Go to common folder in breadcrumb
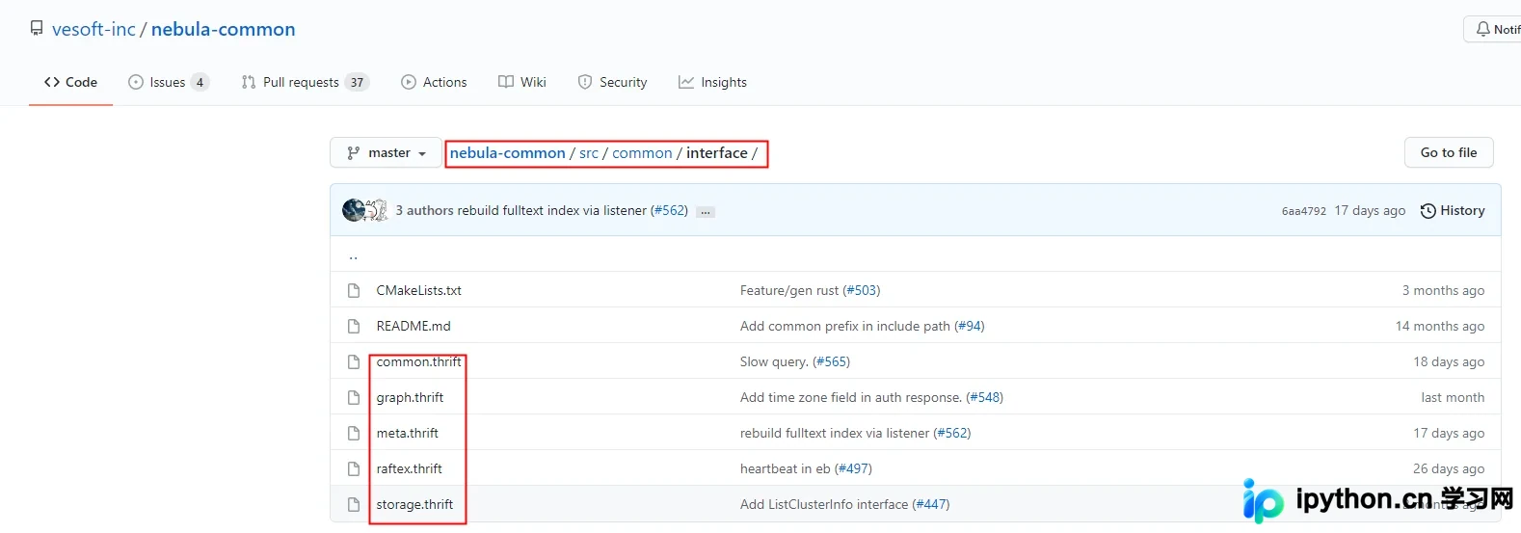The height and width of the screenshot is (533, 1521). [x=642, y=152]
